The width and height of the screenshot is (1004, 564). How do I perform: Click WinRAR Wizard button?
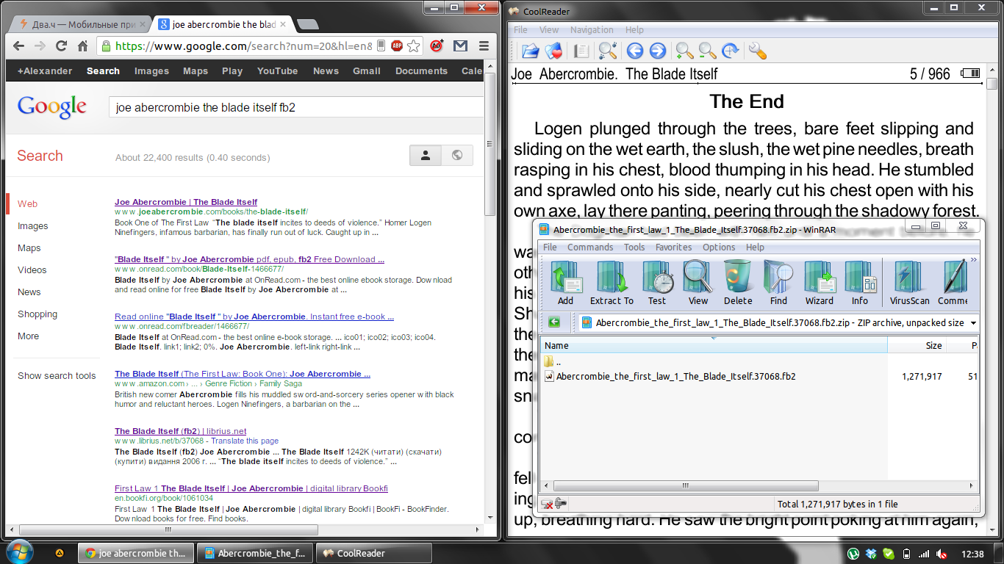(819, 283)
